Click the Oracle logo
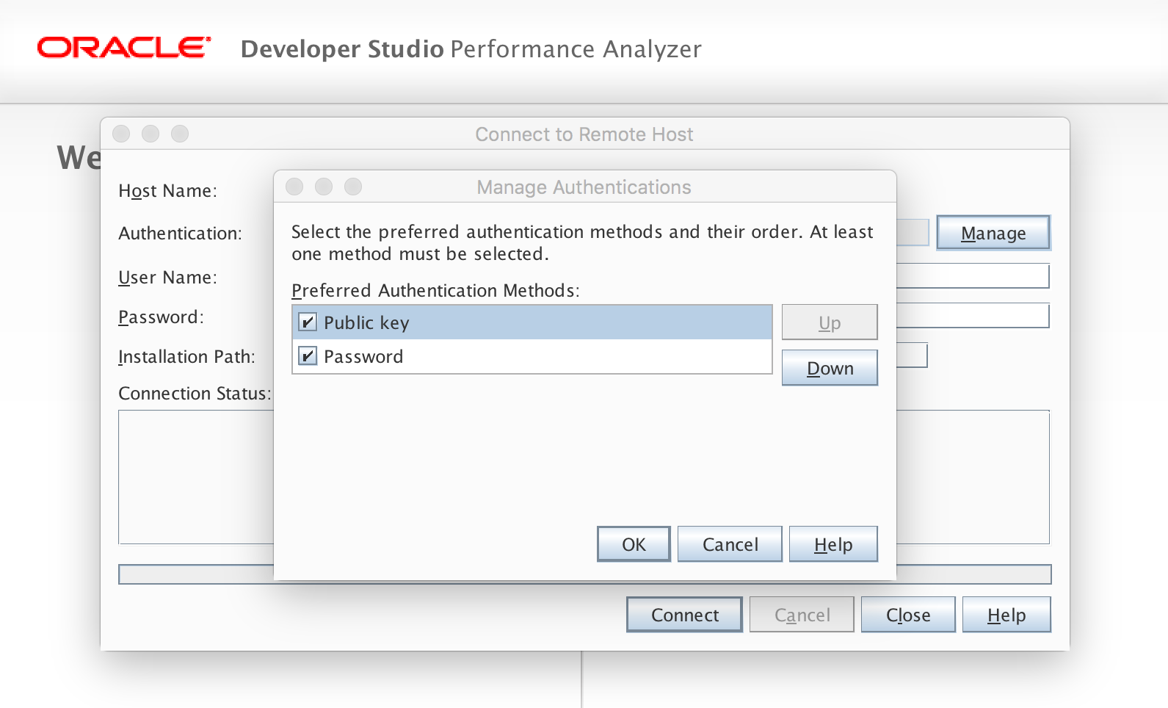 point(124,48)
